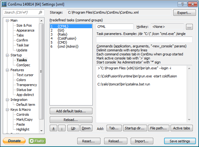Open the Controls settings page
This screenshot has width=199, height=147.
coord(23,115)
